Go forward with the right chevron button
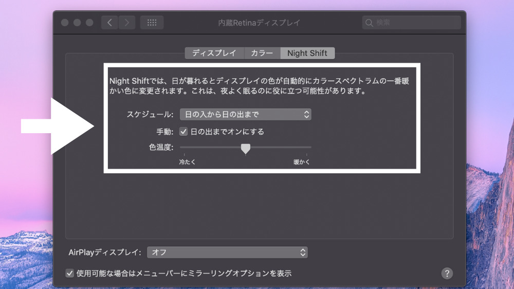The image size is (514, 289). pyautogui.click(x=127, y=23)
